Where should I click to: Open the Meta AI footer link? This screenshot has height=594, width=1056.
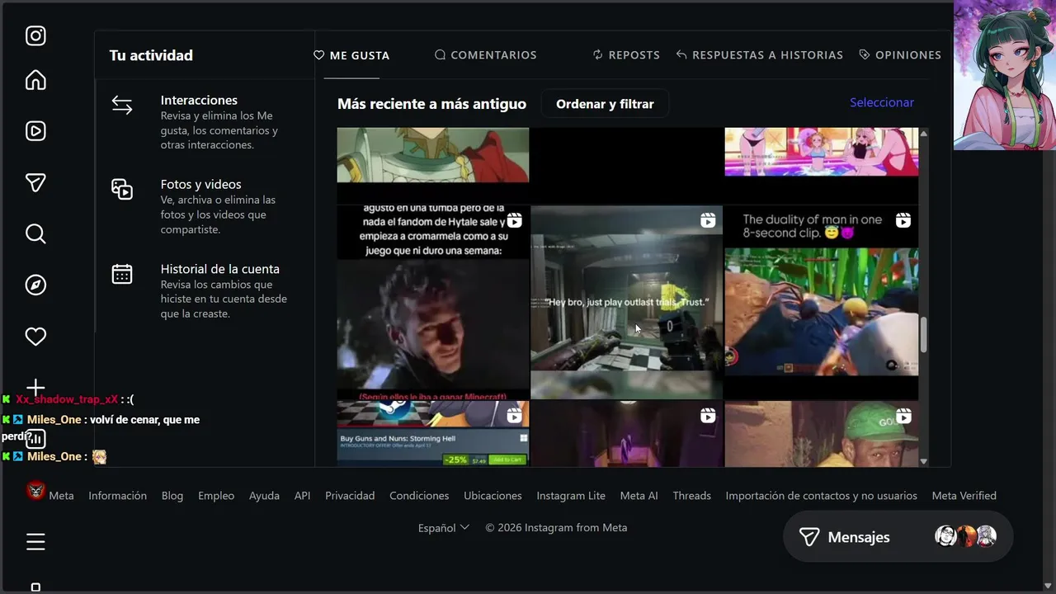point(639,496)
